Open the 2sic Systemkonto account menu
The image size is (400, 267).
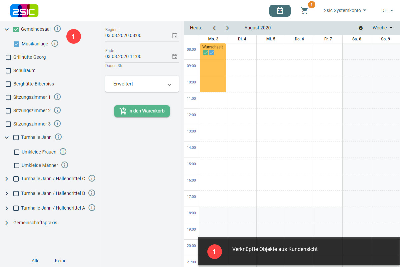pyautogui.click(x=345, y=11)
